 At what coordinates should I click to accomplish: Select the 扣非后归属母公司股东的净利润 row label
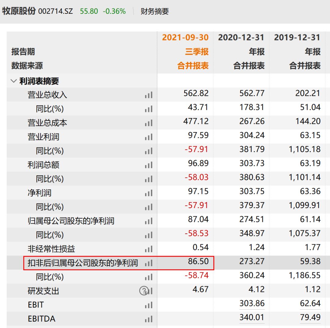point(82,263)
